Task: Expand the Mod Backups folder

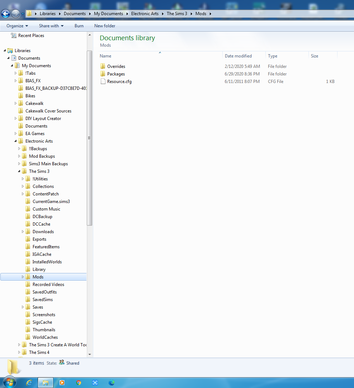Action: click(x=19, y=156)
